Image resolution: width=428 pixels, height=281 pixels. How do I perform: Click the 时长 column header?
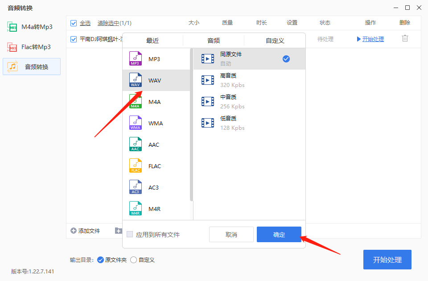tap(262, 23)
